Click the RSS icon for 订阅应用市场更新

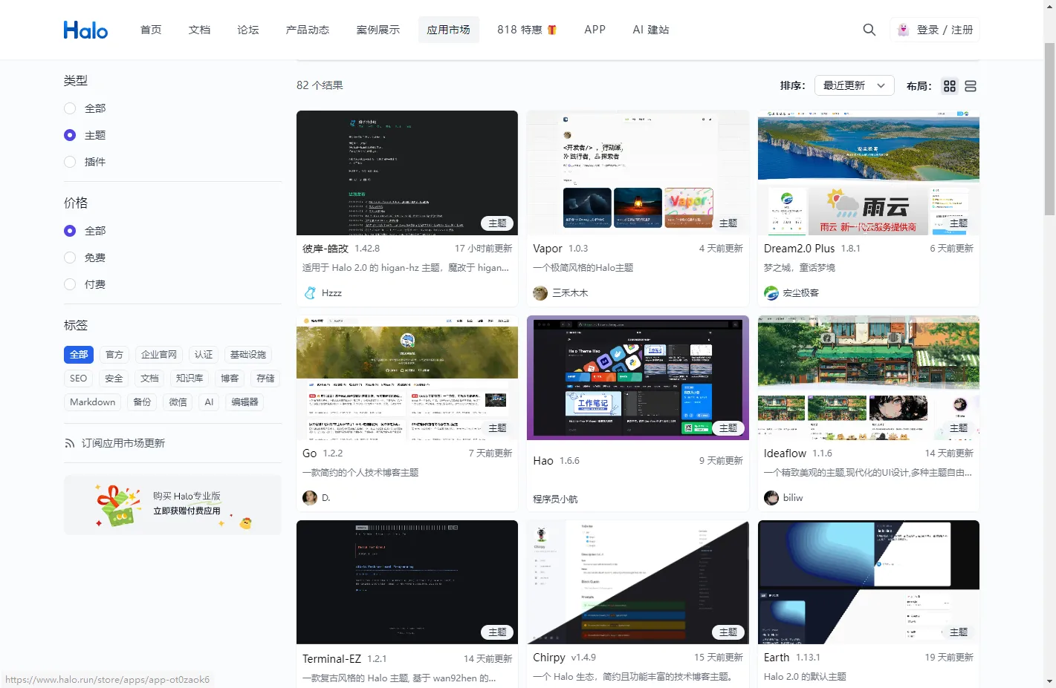[69, 443]
